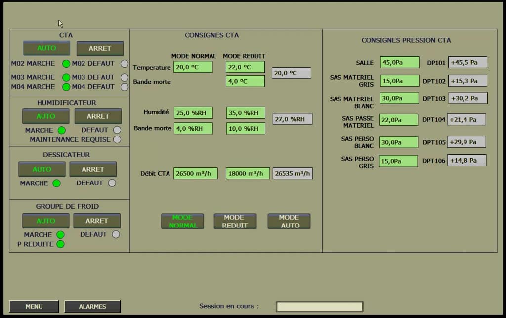This screenshot has width=506, height=318.
Task: Click the humidificateur MAINTENANCE REQUISE indicator
Action: pos(117,140)
